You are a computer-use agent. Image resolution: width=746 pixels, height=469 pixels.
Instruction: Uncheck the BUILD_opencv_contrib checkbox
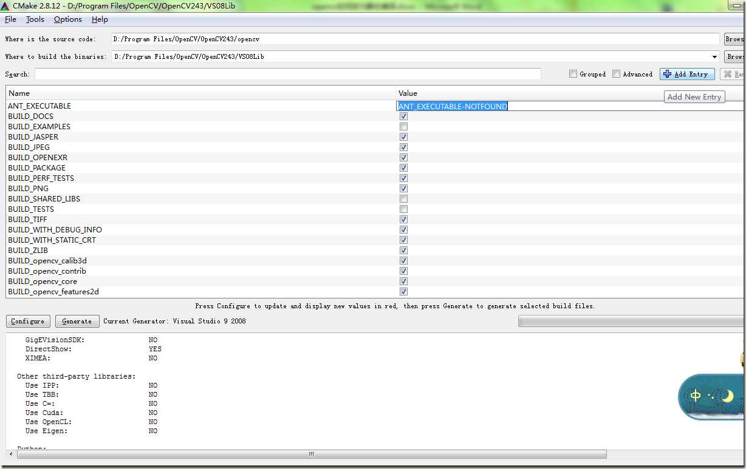coord(403,271)
